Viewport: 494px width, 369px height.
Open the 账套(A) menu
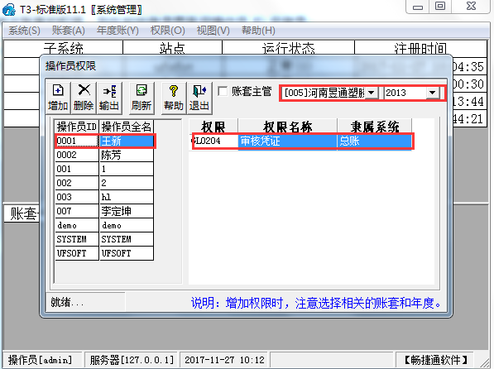click(69, 31)
